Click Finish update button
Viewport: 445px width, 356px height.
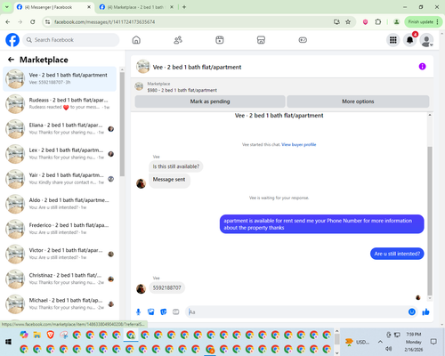pos(424,22)
